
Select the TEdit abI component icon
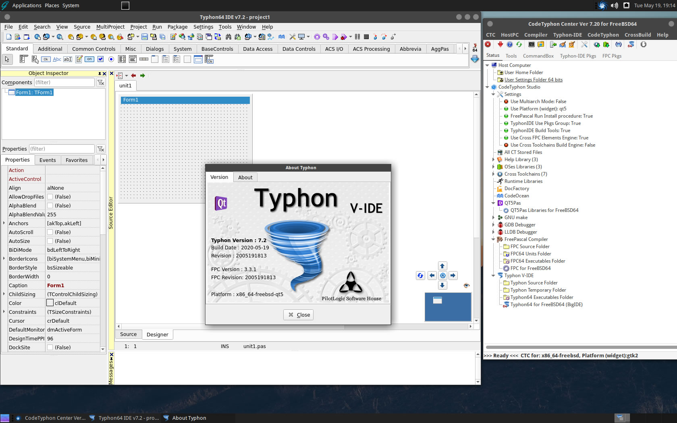[x=68, y=59]
